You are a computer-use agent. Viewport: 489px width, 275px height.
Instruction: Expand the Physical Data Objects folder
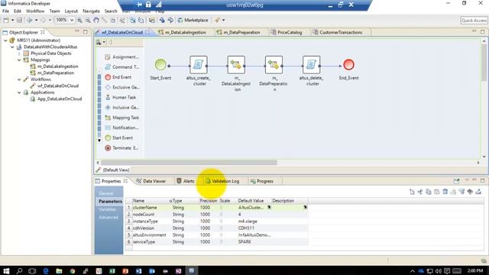pos(19,53)
